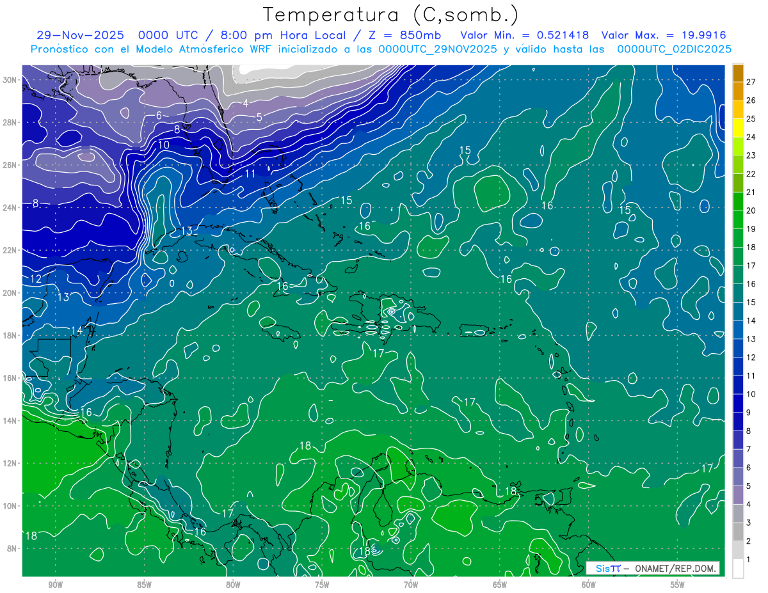The image size is (768, 593).
Task: Click the color scale label '25'
Action: pyautogui.click(x=751, y=118)
